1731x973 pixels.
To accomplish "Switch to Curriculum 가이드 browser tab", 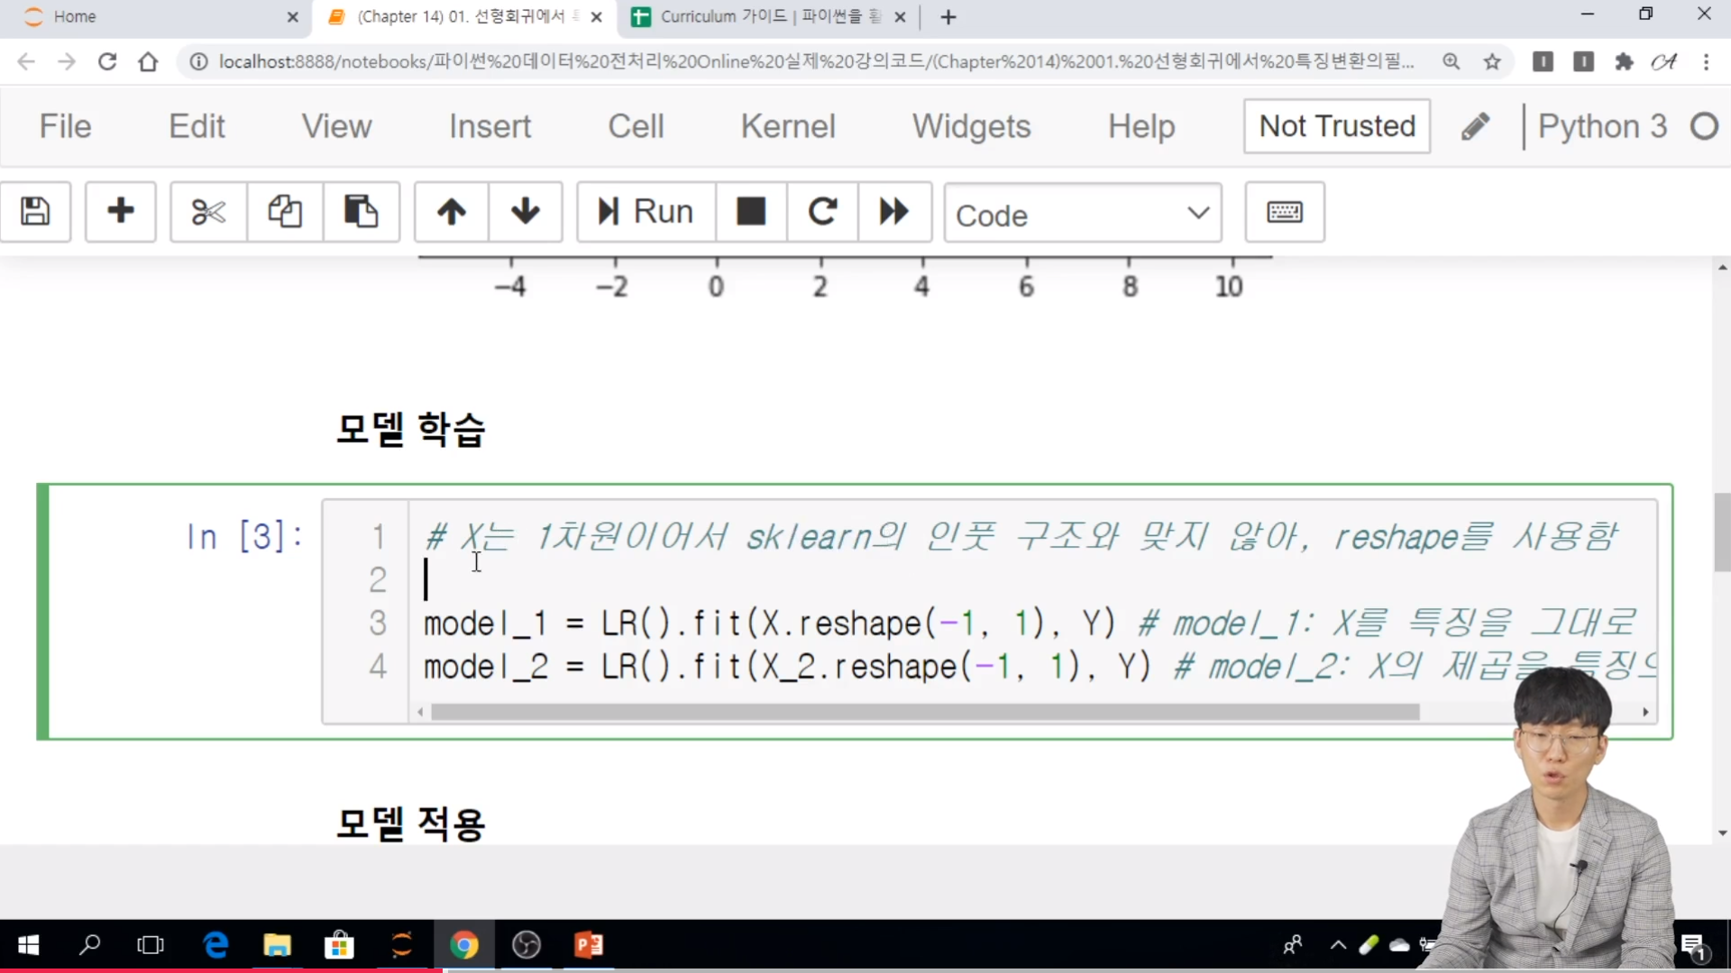I will tap(757, 16).
